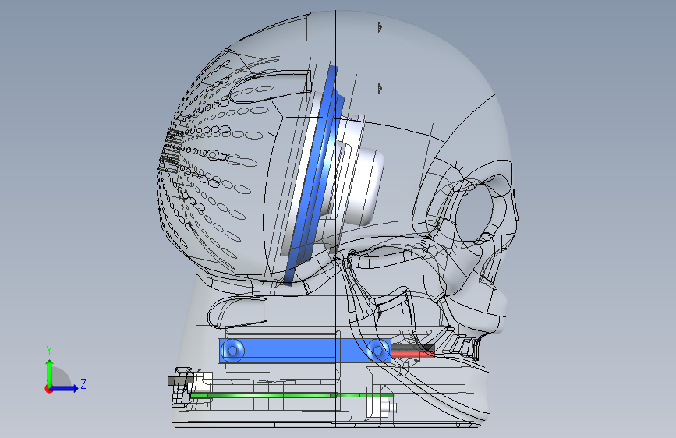Select the tilted blue speaker ring in the head

314,176
